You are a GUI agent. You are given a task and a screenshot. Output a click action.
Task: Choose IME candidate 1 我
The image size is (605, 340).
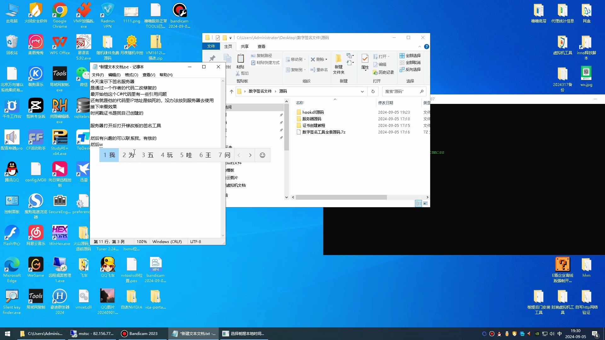pyautogui.click(x=109, y=155)
